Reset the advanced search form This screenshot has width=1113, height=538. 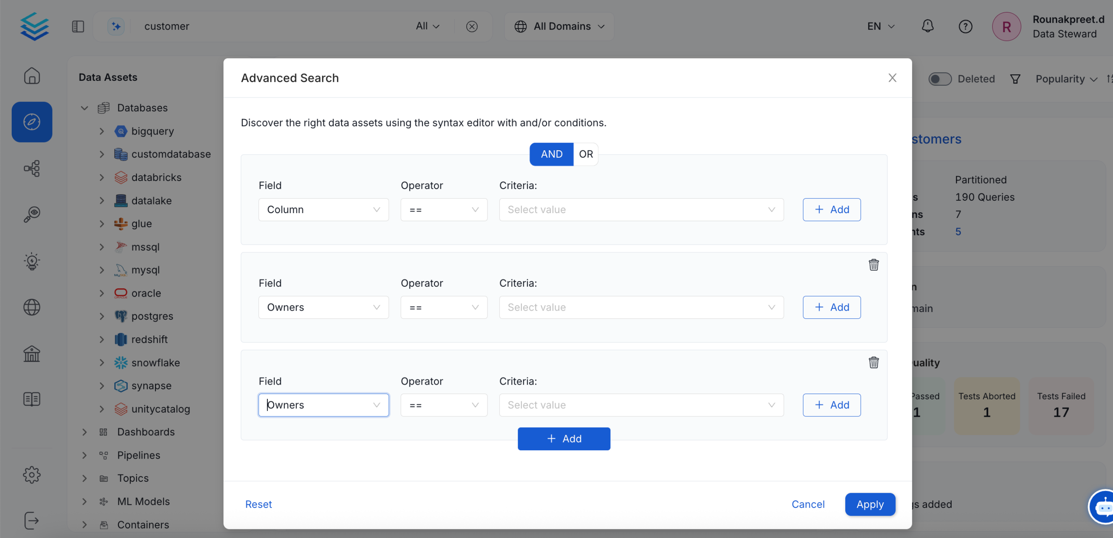pos(258,504)
